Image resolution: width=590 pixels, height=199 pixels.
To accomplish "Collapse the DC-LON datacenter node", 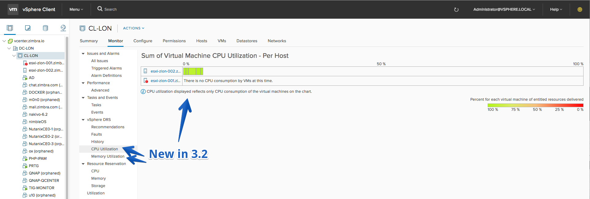I will coord(9,48).
